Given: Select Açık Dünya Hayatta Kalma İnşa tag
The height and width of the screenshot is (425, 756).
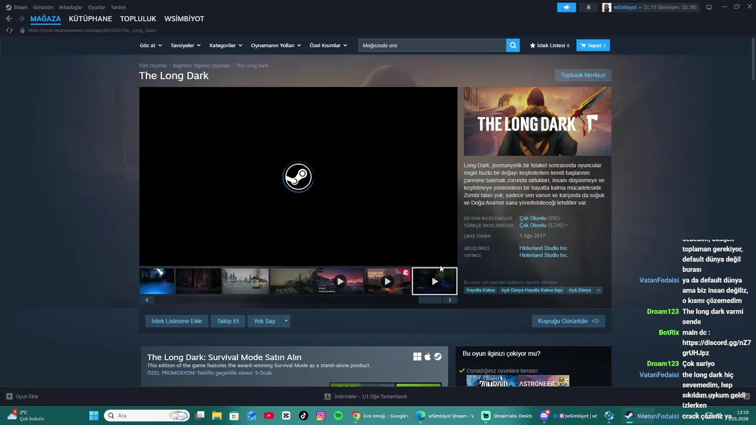Looking at the screenshot, I should [x=532, y=290].
